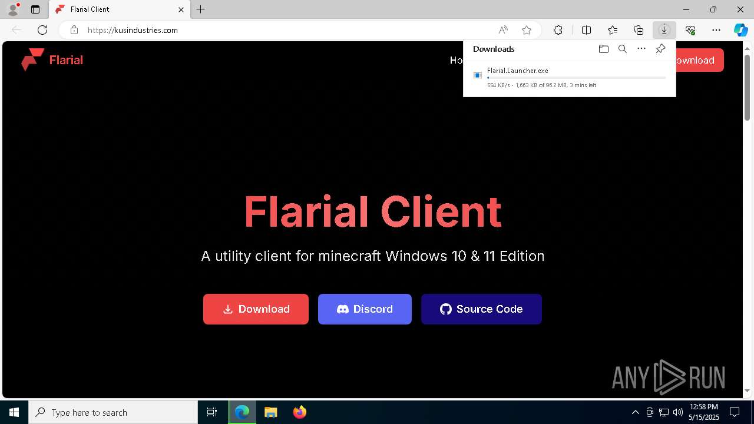Open Browser essentials icon
Screen dimensions: 754x424
(690, 30)
